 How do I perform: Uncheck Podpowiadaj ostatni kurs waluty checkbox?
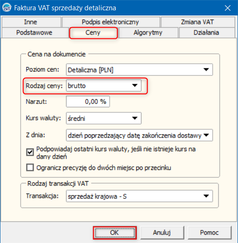30,152
